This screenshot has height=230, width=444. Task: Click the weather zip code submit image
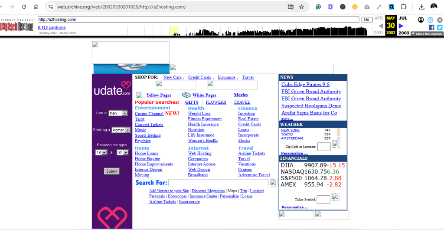pos(336,144)
